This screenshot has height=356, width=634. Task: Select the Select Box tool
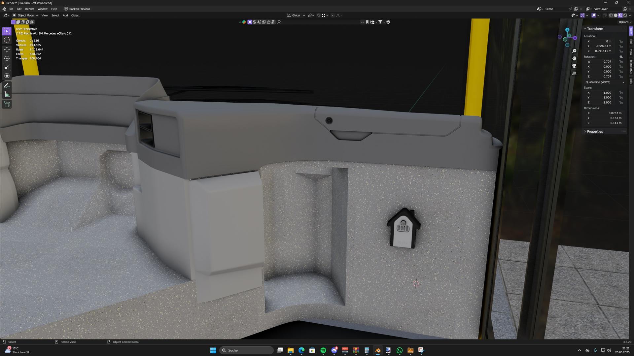(x=7, y=31)
